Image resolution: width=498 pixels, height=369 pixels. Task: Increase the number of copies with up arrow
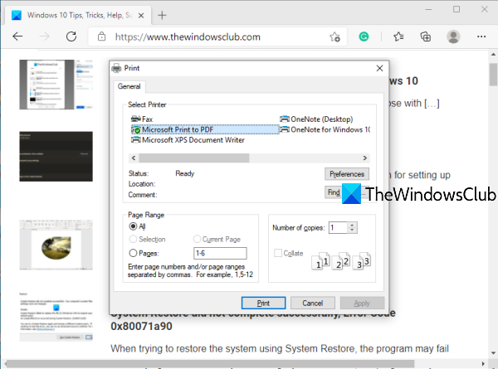tap(352, 225)
